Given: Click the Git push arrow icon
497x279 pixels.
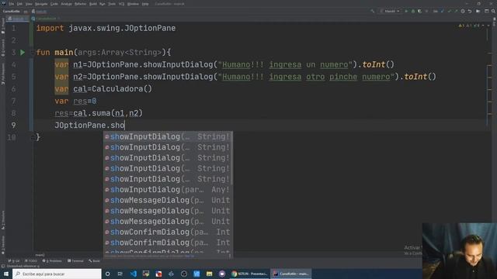Looking at the screenshot, I should (456, 11).
